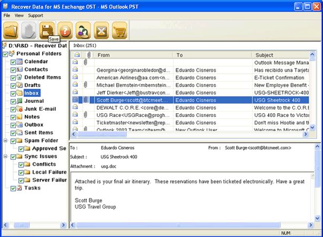The width and height of the screenshot is (323, 237).
Task: Click the Personal Folders root icon
Action: 12,53
